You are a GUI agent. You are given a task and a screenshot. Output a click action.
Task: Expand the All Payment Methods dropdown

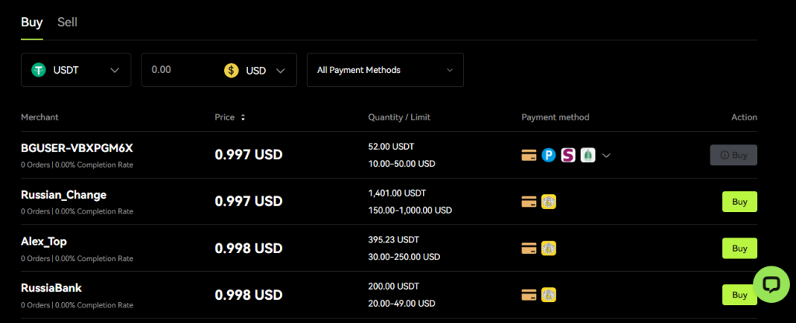coord(385,70)
